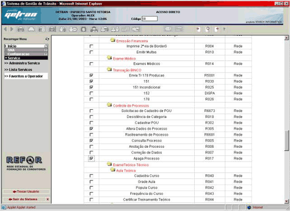Select Favoritos a Operador menu item
Image resolution: width=290 pixels, height=211 pixels.
(x=26, y=76)
